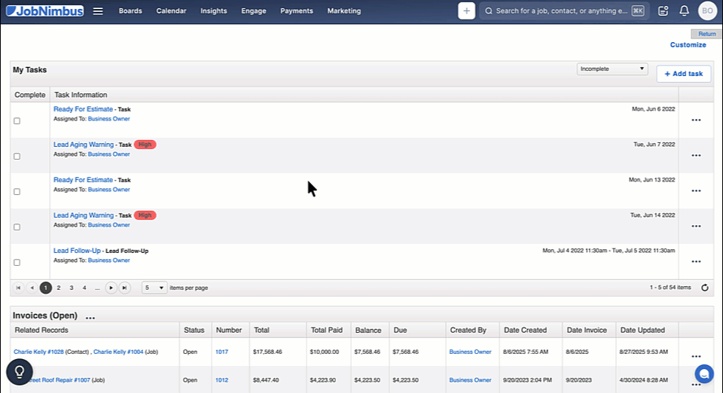Go to previous page of tasks
Image resolution: width=723 pixels, height=393 pixels.
32,288
